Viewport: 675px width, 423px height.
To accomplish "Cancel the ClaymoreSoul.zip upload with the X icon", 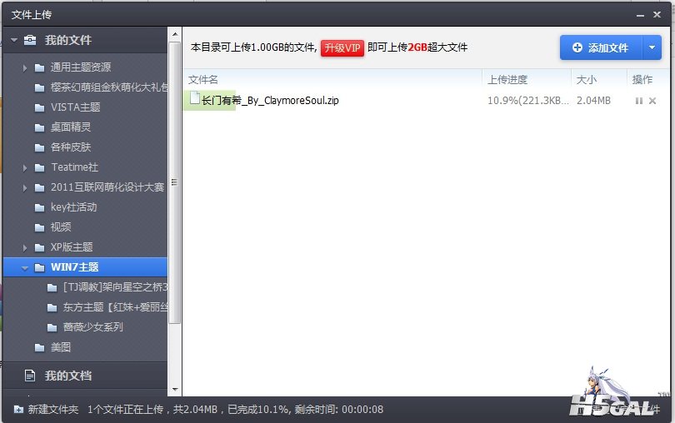I will [x=652, y=101].
